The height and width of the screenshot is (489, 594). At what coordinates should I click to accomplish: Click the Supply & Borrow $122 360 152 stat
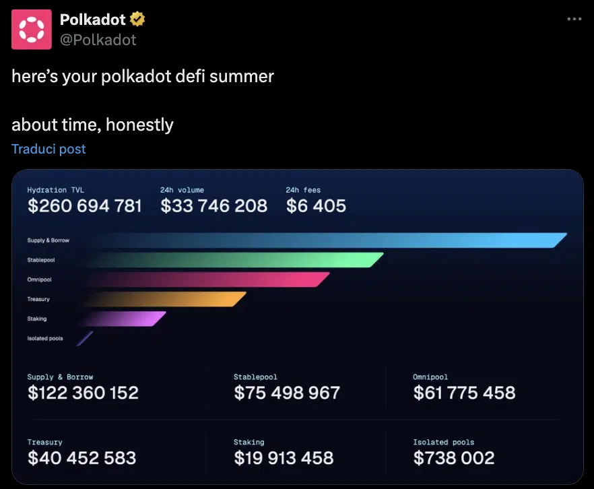84,392
